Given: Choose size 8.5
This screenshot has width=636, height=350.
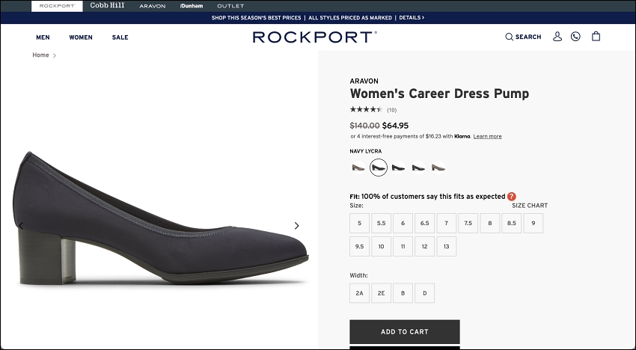Looking at the screenshot, I should [x=512, y=223].
